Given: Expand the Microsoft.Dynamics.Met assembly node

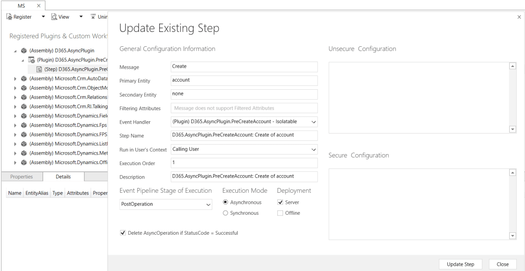Looking at the screenshot, I should (x=15, y=154).
